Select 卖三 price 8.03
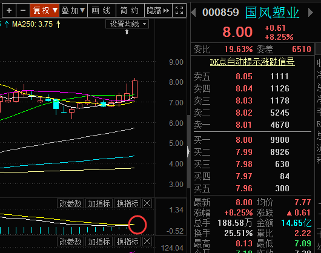This screenshot has width=321, height=253. pos(244,100)
